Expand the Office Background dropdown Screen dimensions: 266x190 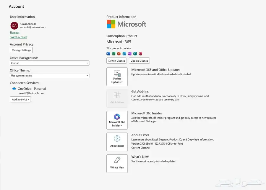click(50, 63)
